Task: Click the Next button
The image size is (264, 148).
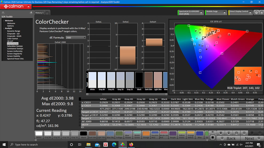Action: pyautogui.click(x=252, y=138)
